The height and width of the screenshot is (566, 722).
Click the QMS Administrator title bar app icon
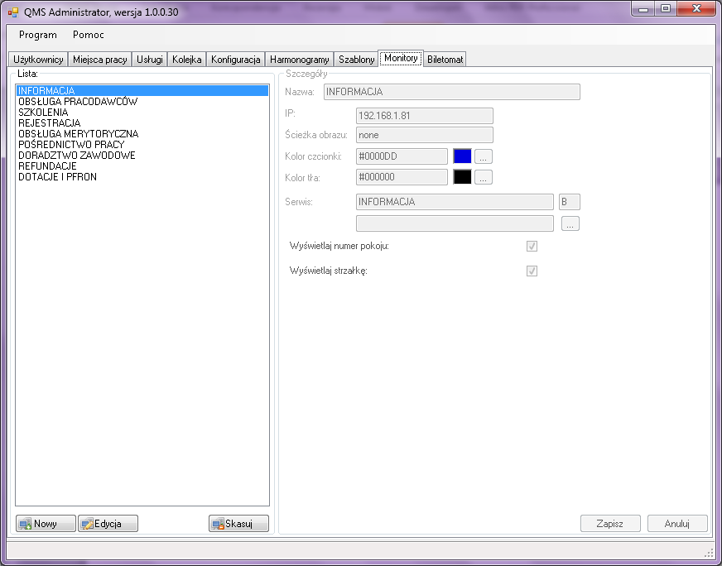tap(13, 12)
